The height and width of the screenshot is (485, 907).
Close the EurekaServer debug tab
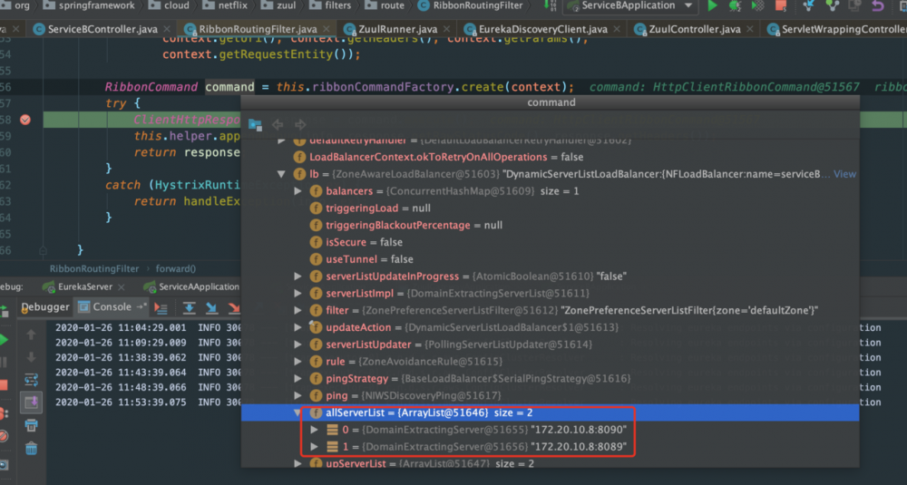(x=121, y=286)
